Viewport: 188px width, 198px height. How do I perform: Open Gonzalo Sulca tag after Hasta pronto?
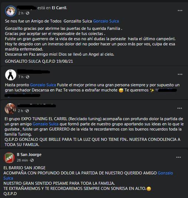click(43, 85)
